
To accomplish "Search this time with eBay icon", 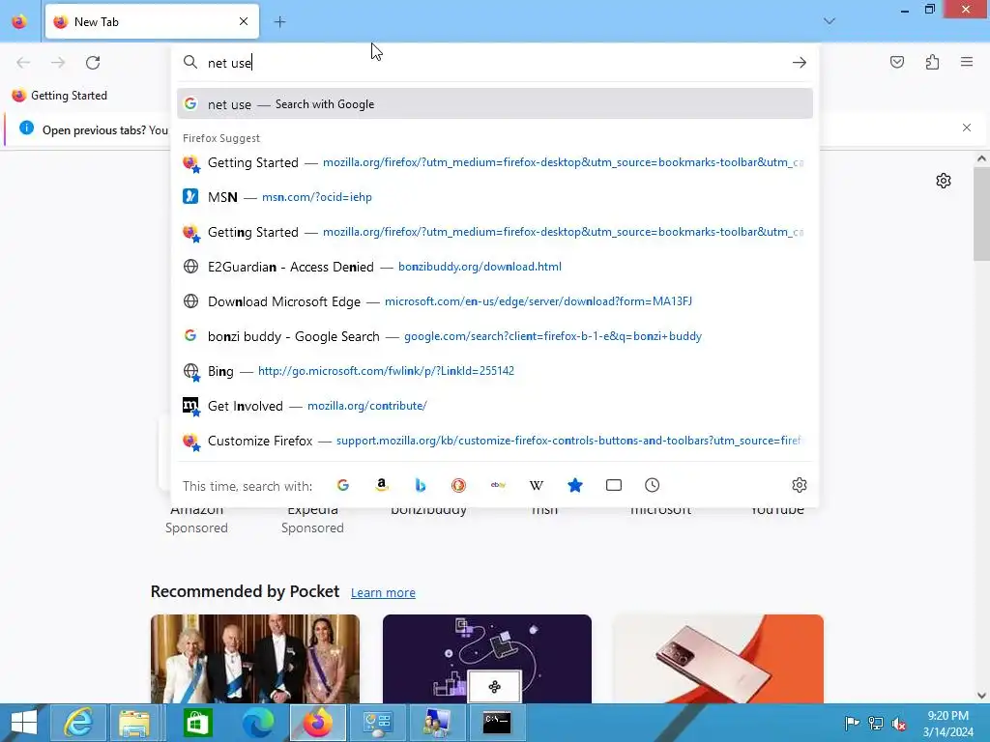I will 498,485.
